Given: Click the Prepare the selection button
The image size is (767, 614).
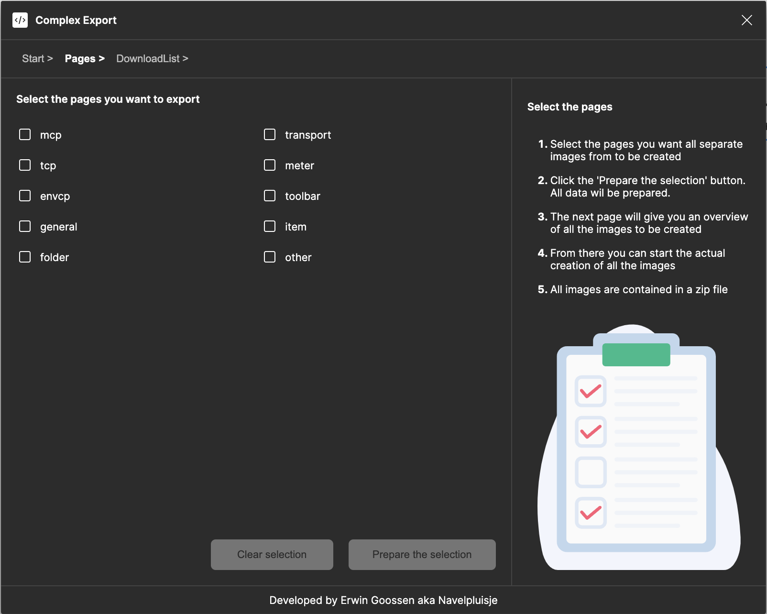Looking at the screenshot, I should 422,555.
